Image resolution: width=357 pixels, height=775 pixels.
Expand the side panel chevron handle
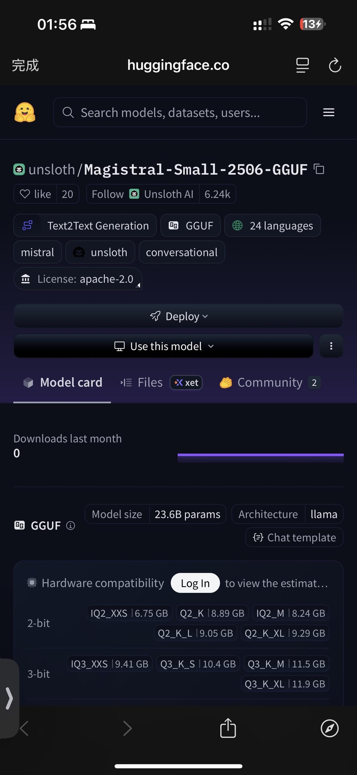pyautogui.click(x=9, y=698)
